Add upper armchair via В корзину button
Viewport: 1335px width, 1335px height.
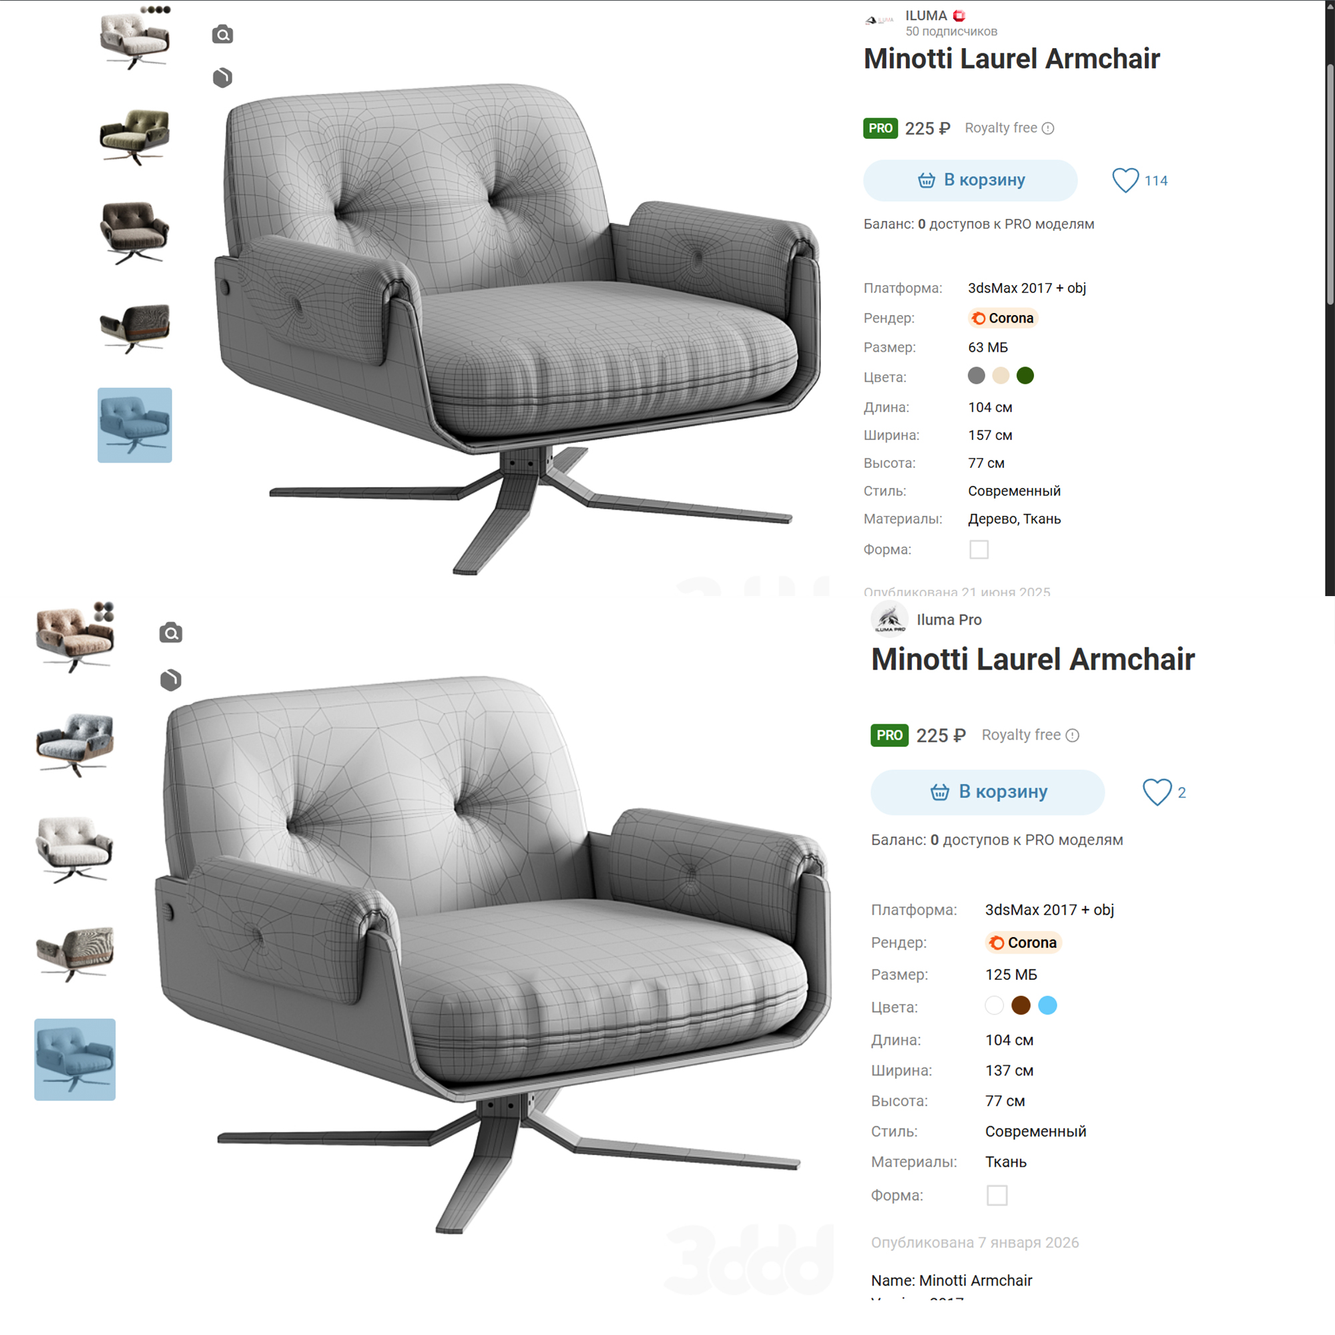click(969, 180)
